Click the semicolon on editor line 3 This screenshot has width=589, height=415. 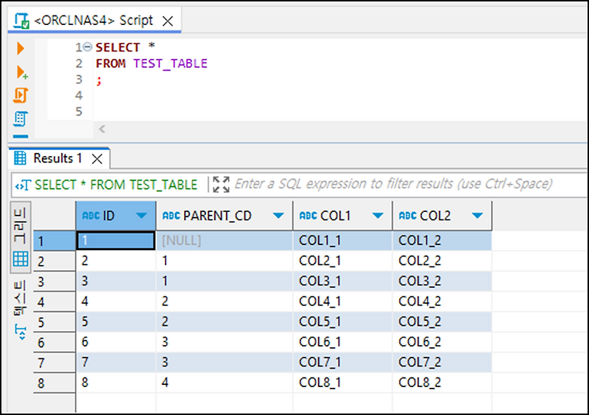(99, 80)
